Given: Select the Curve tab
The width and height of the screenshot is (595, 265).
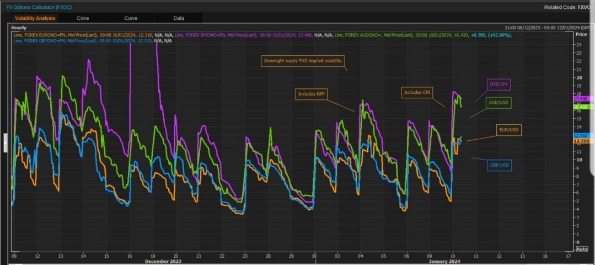Looking at the screenshot, I should [x=131, y=18].
